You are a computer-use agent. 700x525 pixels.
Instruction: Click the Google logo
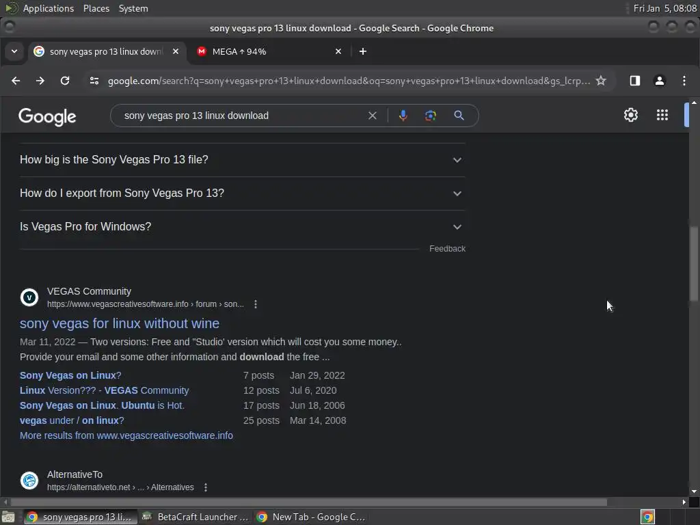tap(47, 116)
